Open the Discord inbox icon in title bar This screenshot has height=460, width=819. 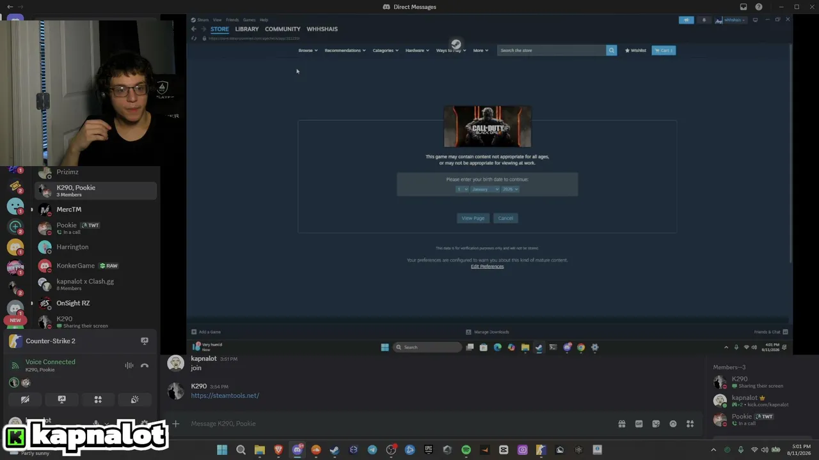point(743,7)
